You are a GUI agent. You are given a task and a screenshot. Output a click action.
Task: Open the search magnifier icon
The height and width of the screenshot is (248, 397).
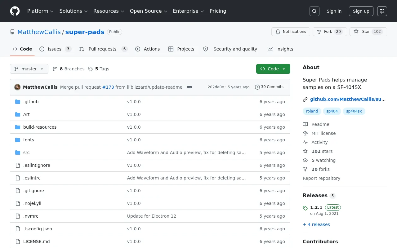pos(314,11)
